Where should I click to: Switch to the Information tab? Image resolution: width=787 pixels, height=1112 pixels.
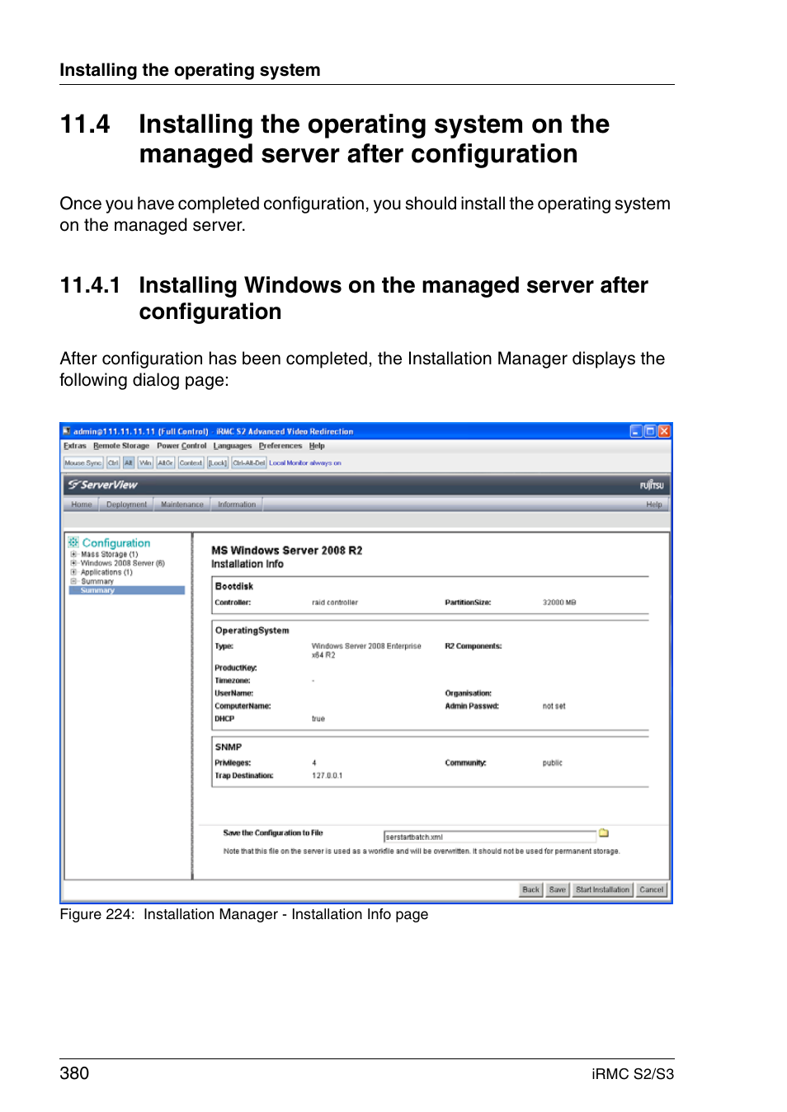[x=237, y=504]
